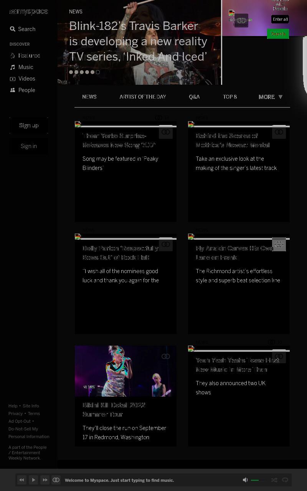Select the fifth hero carousel dot
Viewport: 307px width, 491px height.
pos(92,72)
